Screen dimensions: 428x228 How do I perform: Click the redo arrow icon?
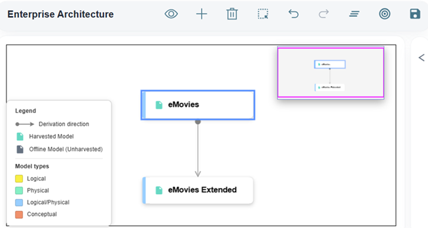tap(323, 14)
